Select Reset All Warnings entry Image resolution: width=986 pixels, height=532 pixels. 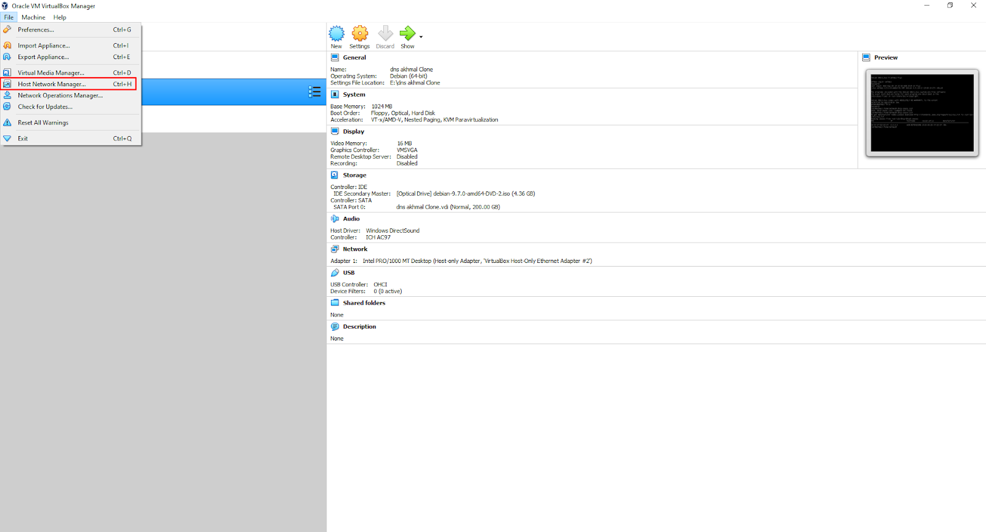pyautogui.click(x=71, y=123)
